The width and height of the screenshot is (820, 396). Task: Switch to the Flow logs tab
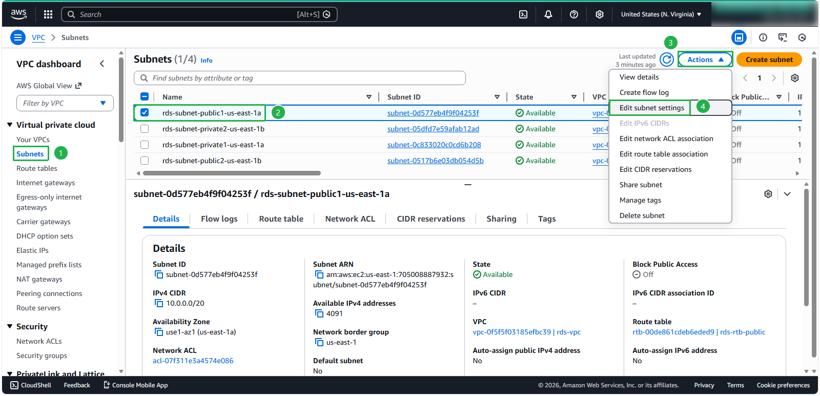[219, 219]
